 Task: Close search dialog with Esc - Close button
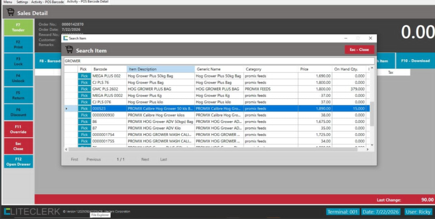359,50
